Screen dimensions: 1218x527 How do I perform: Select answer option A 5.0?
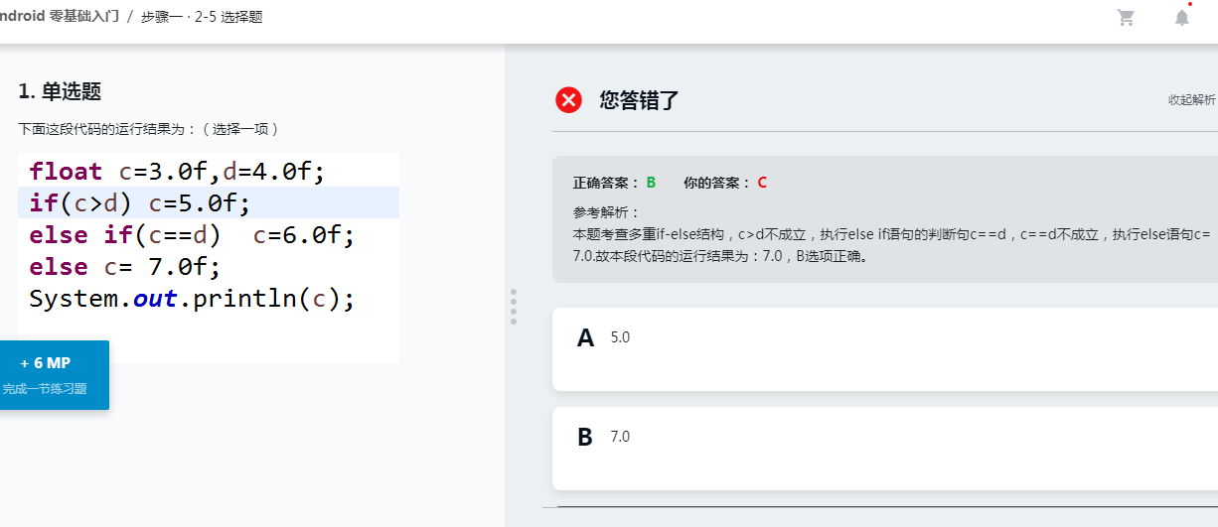[x=885, y=348]
